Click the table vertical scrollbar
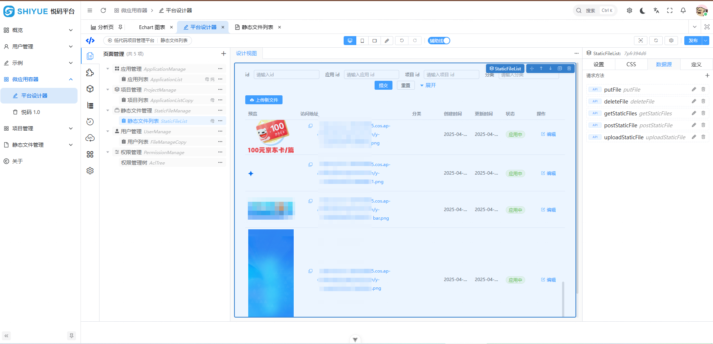Screen dimensions: 713x344 click(563, 299)
